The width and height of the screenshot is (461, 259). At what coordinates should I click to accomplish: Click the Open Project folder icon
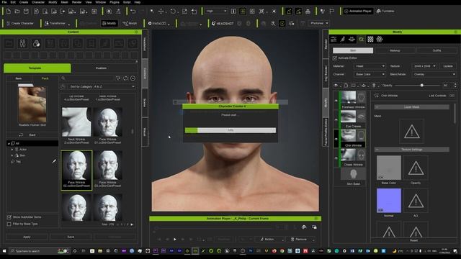pyautogui.click(x=17, y=12)
